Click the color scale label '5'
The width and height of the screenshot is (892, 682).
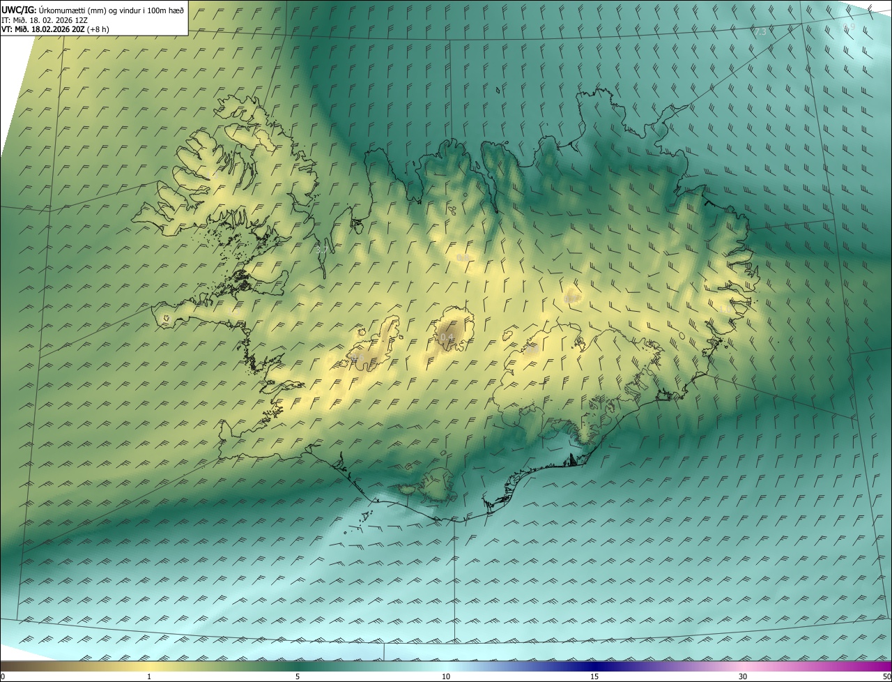[298, 676]
